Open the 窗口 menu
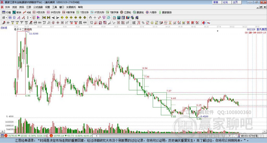This screenshot has height=143, width=267. tap(62, 7)
